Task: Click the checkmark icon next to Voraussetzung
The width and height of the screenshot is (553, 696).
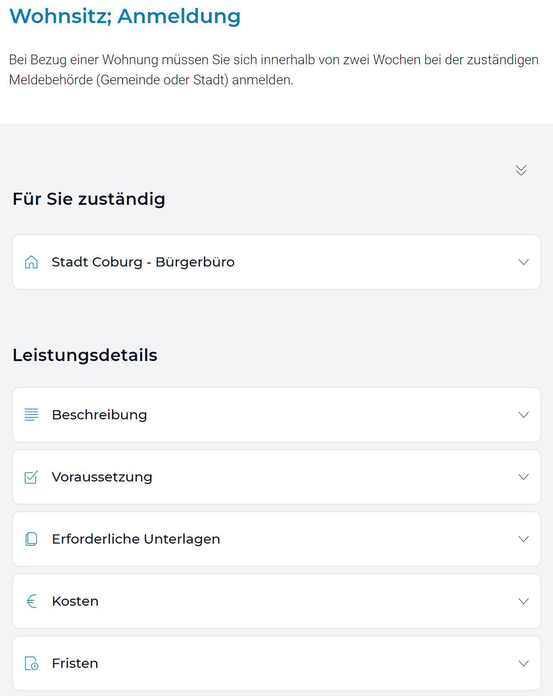Action: pos(31,477)
